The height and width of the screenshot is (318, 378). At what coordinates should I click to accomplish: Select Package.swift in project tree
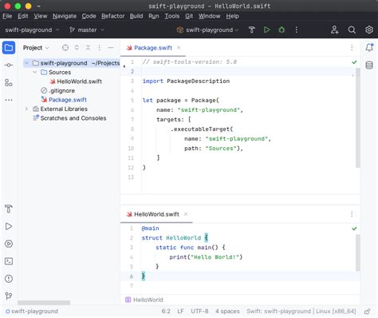click(64, 100)
